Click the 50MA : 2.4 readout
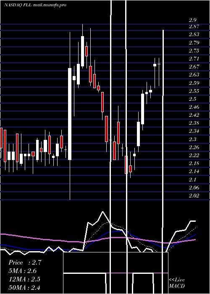 tap(24, 287)
